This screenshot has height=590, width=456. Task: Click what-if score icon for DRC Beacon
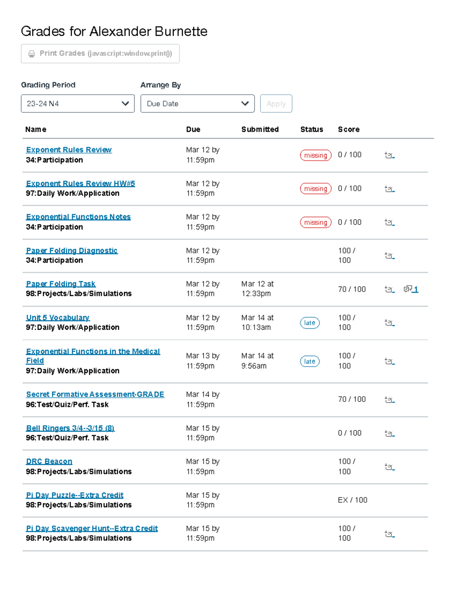[x=389, y=467]
